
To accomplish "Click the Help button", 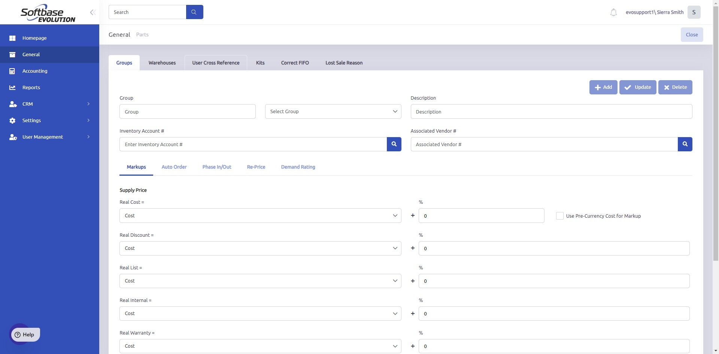I will point(25,335).
